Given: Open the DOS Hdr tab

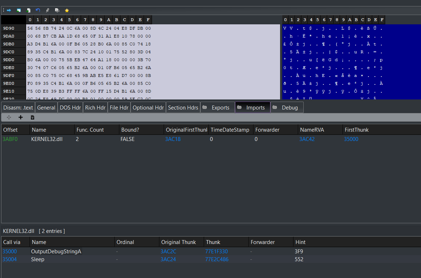Looking at the screenshot, I should coord(70,107).
